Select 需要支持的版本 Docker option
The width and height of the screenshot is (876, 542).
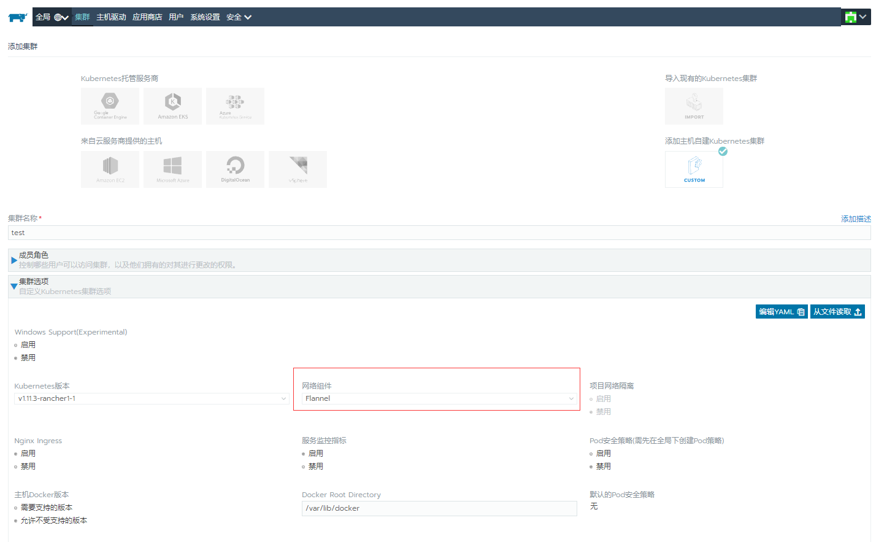[x=16, y=508]
